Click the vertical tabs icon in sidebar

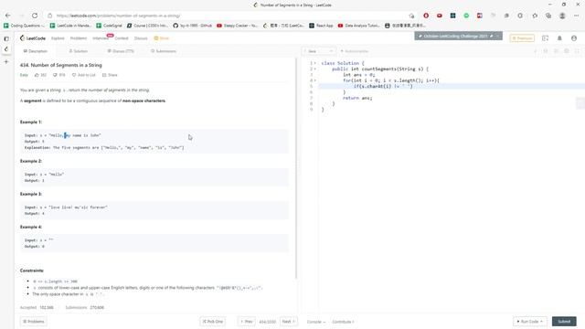click(6, 38)
